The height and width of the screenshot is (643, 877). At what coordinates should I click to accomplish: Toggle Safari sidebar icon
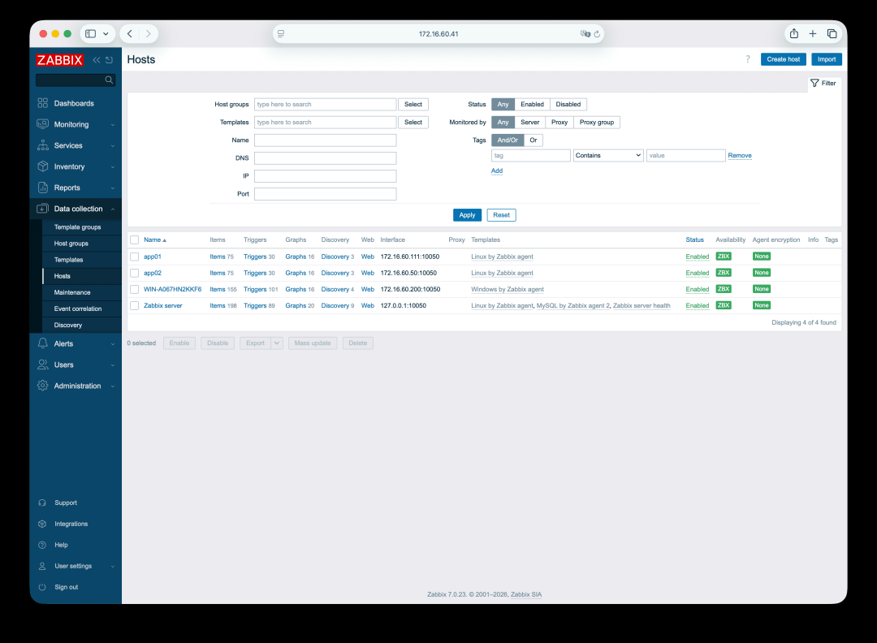tap(91, 33)
